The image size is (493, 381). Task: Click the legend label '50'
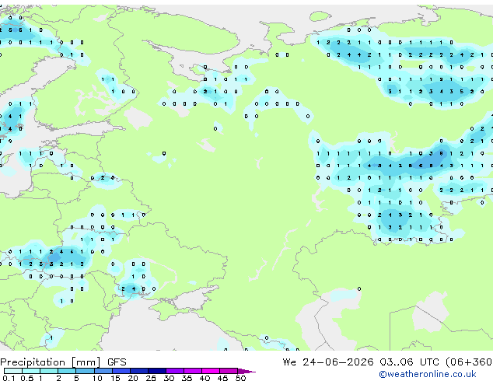click(241, 378)
